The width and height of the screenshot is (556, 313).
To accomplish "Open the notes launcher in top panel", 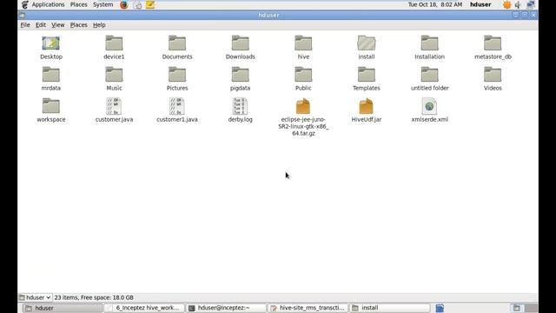I will [150, 4].
